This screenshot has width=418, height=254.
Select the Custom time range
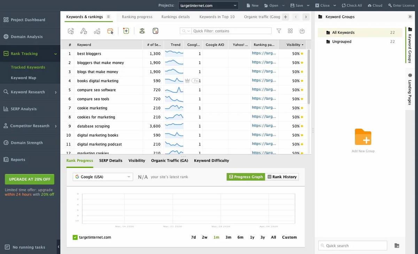pyautogui.click(x=289, y=237)
